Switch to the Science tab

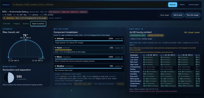26,24
